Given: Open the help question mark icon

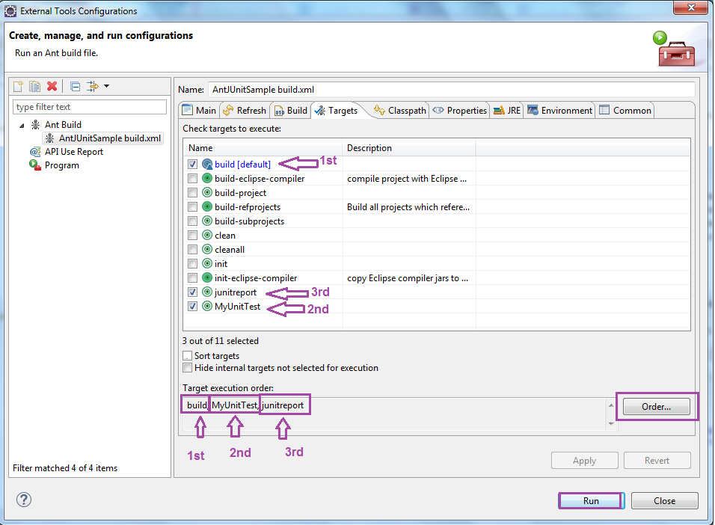Looking at the screenshot, I should coord(25,500).
